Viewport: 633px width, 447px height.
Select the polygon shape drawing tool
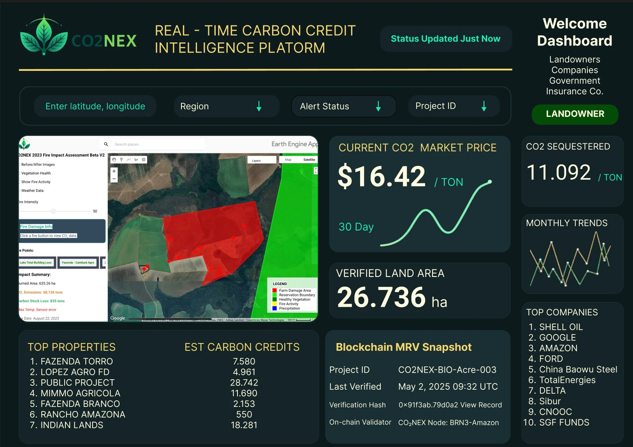[x=136, y=160]
